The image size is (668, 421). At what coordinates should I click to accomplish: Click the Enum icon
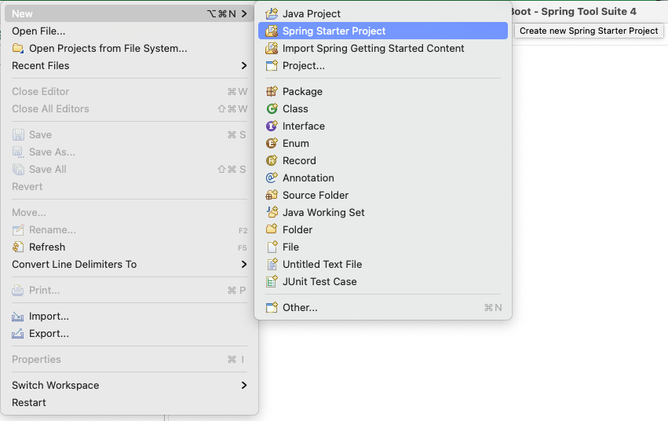(272, 143)
